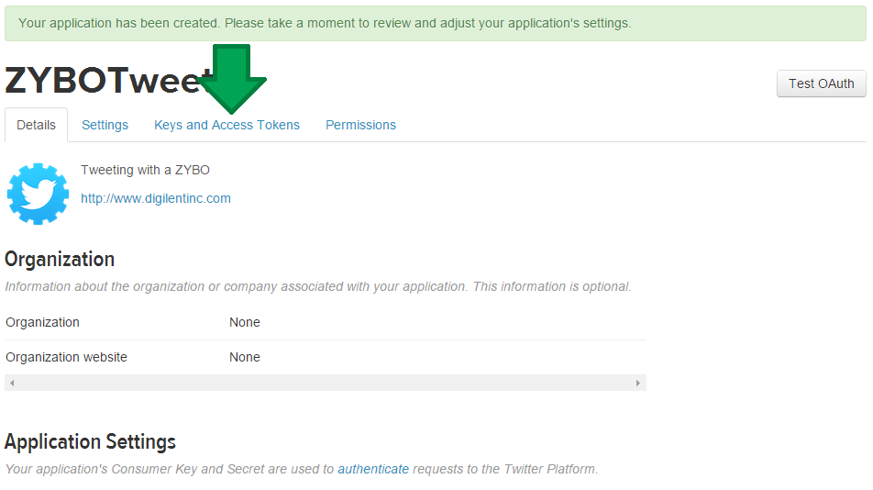The image size is (873, 490).
Task: Click the horizontal scrollbar track
Action: pos(326,383)
